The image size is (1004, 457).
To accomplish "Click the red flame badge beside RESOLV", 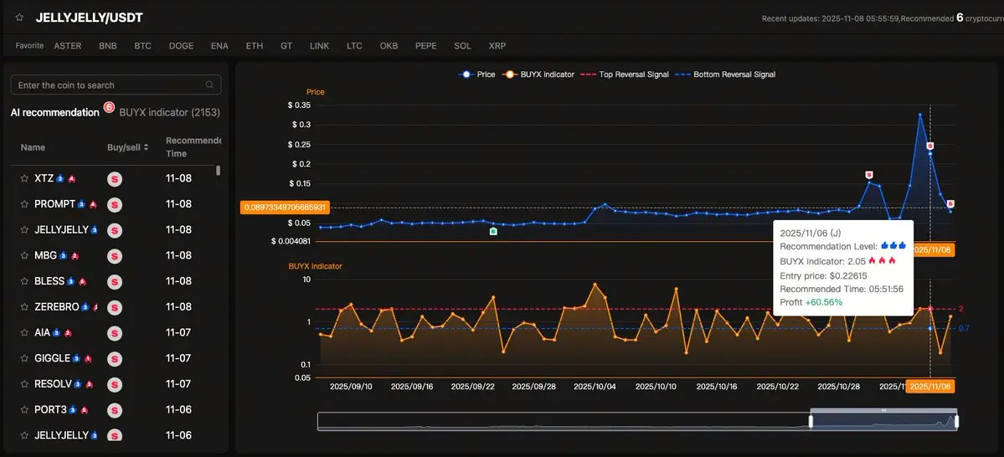I will coord(90,385).
